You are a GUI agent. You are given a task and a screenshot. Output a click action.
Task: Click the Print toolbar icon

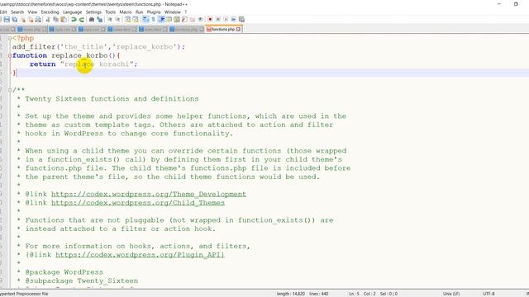click(38, 20)
